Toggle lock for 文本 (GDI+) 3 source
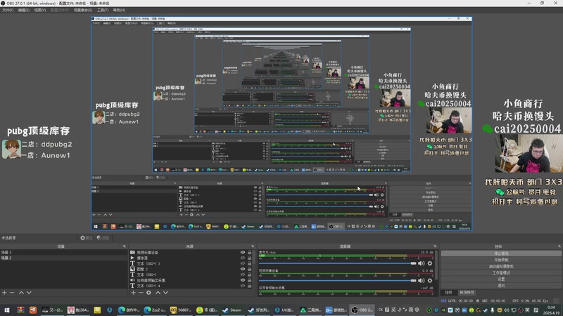563x316 pixels. click(x=250, y=264)
